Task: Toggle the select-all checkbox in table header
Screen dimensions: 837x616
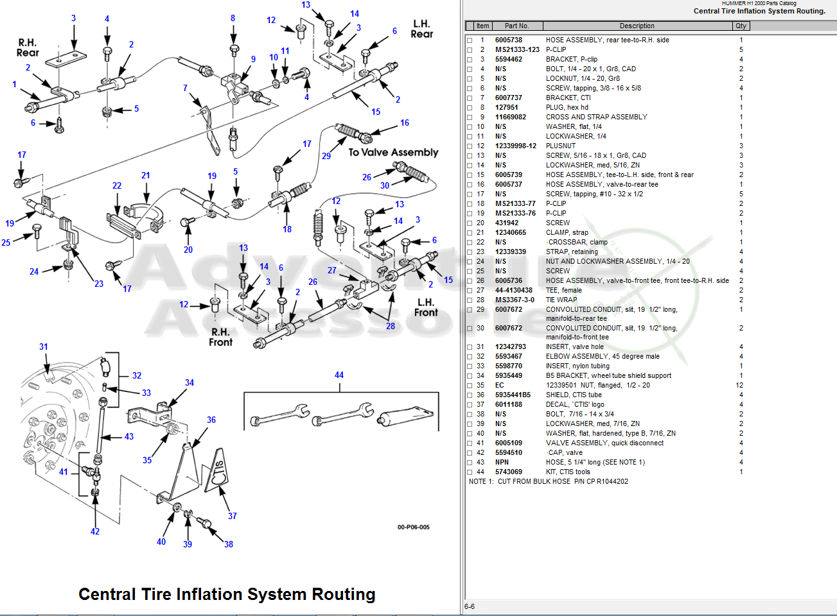Action: 470,26
